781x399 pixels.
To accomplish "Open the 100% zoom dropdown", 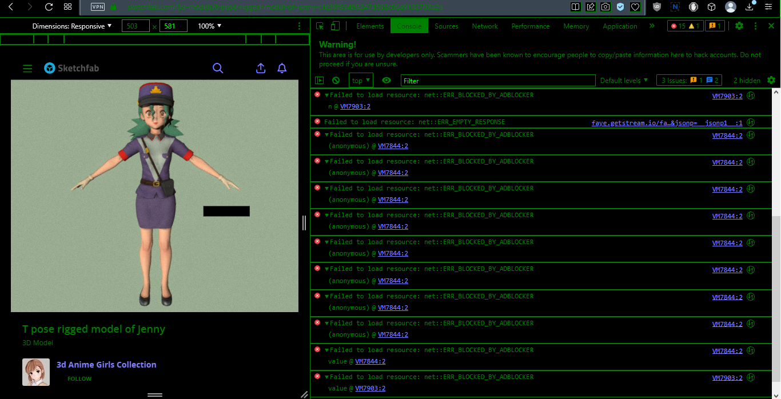I will pos(209,26).
